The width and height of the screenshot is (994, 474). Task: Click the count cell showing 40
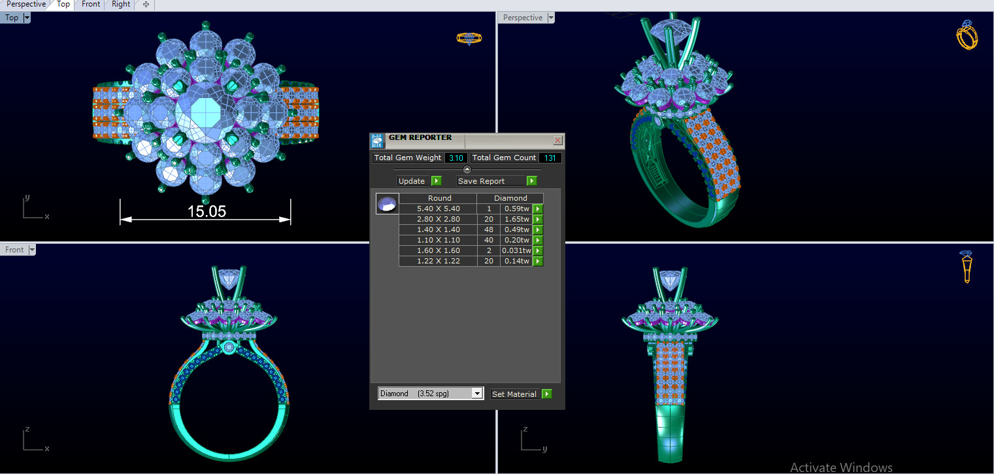pos(489,241)
